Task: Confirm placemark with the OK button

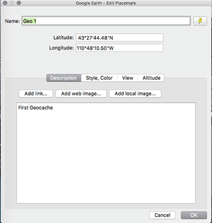Action: point(194,215)
